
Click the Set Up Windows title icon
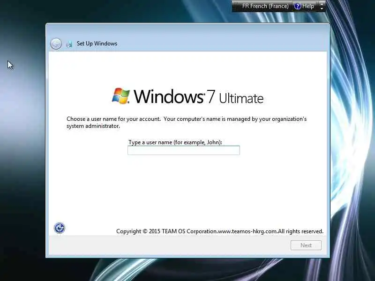[x=69, y=44]
